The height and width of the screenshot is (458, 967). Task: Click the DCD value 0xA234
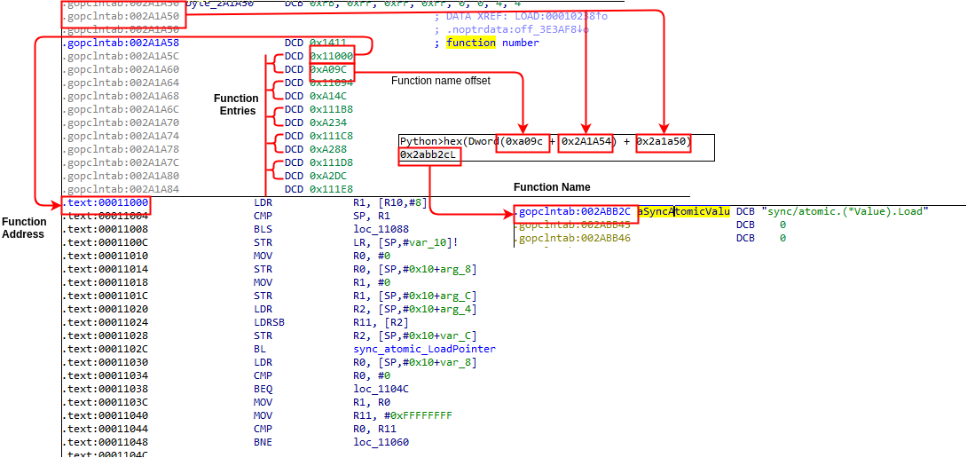pos(328,122)
